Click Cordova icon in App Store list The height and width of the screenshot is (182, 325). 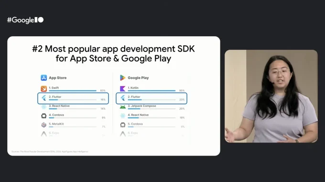point(44,116)
